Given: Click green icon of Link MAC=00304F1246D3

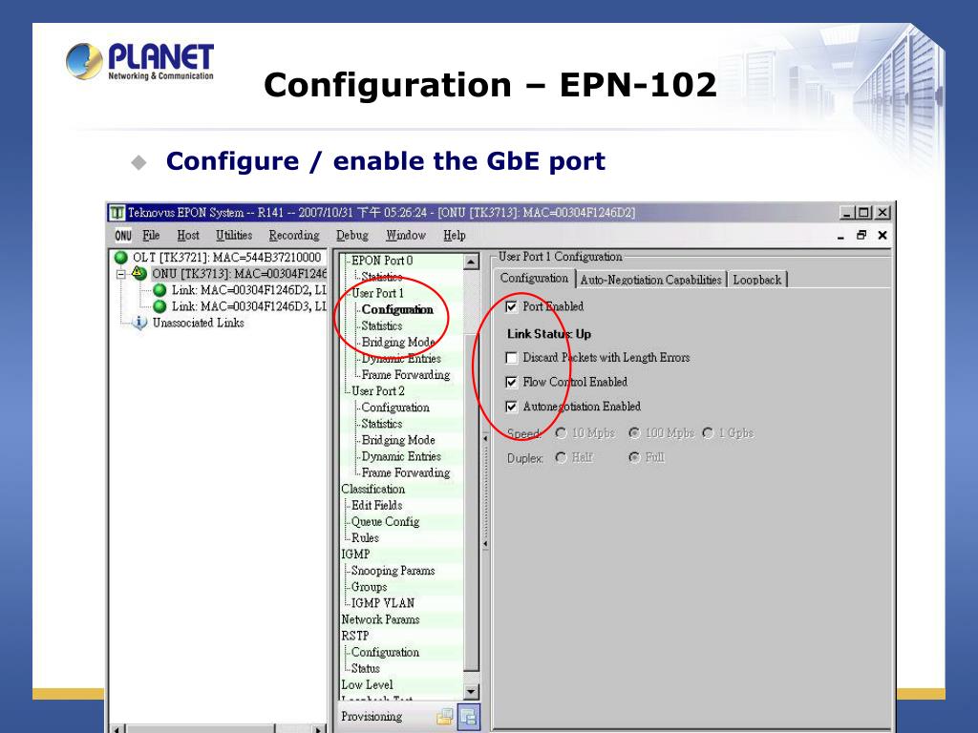Looking at the screenshot, I should pyautogui.click(x=159, y=306).
